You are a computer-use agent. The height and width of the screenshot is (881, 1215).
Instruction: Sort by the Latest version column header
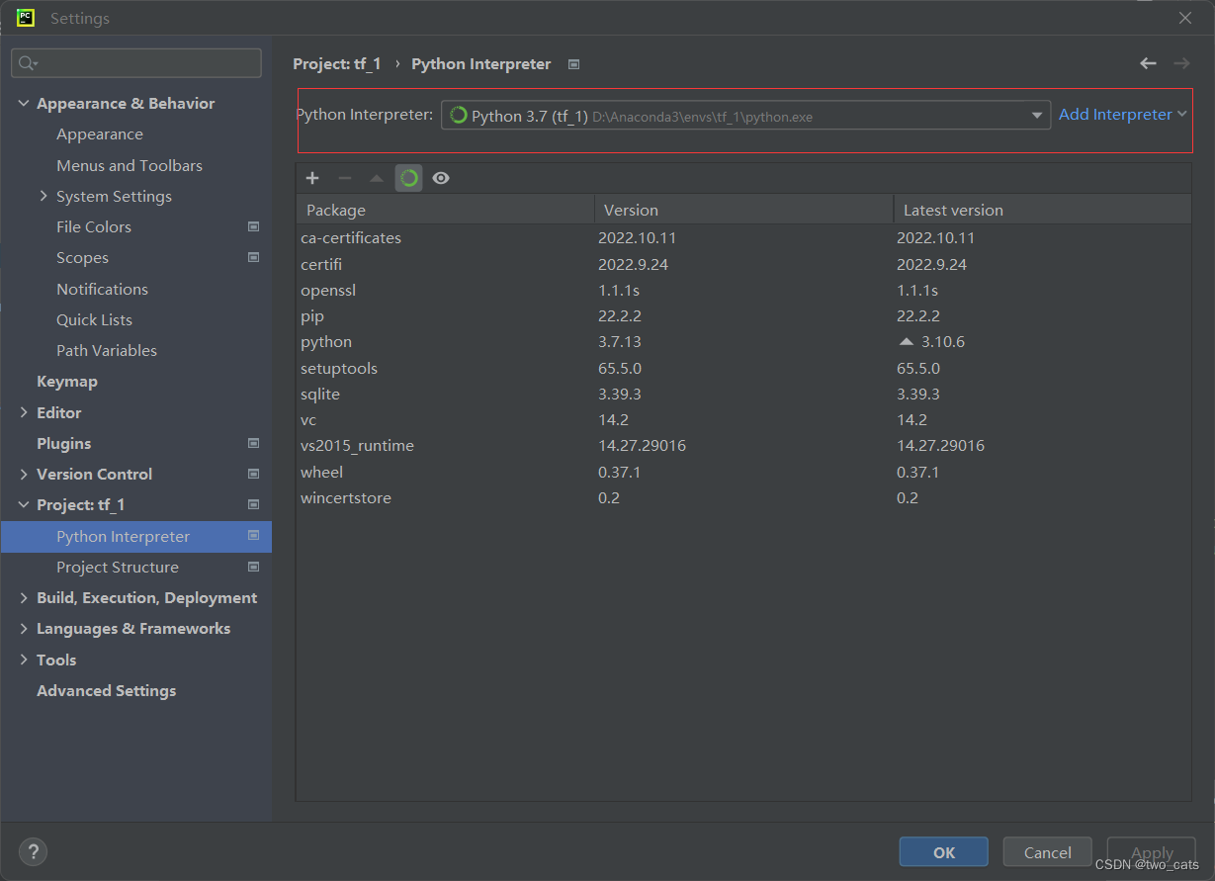click(x=1042, y=210)
